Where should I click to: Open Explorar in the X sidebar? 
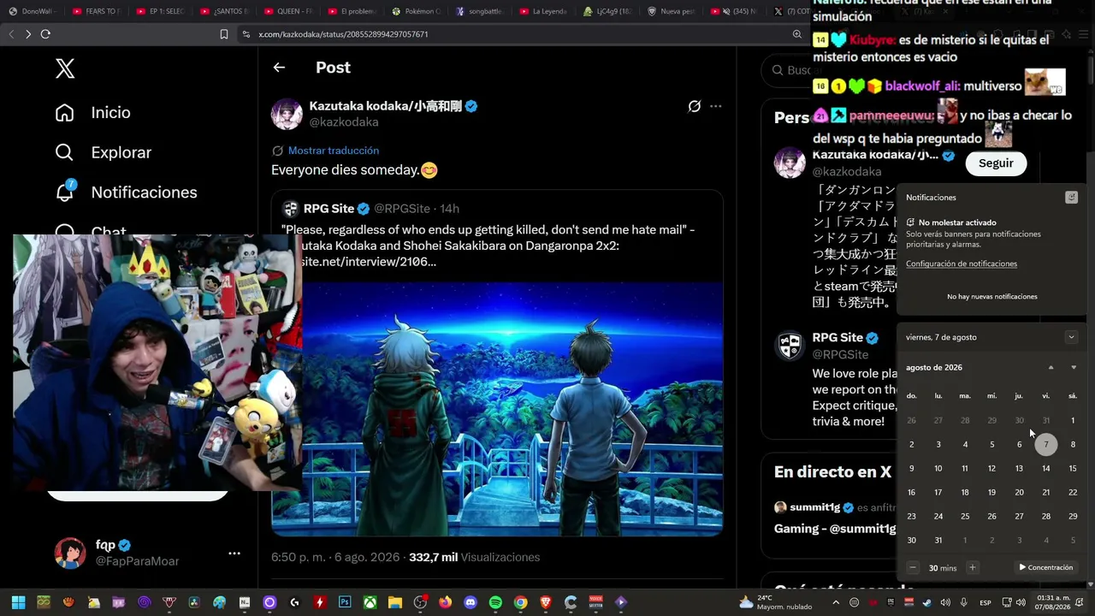click(104, 152)
